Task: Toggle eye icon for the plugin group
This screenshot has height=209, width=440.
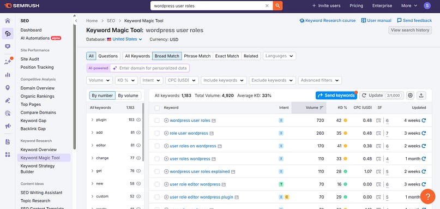Action: pyautogui.click(x=138, y=120)
